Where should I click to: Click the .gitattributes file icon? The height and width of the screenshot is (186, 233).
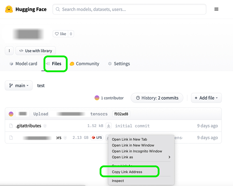(11, 126)
